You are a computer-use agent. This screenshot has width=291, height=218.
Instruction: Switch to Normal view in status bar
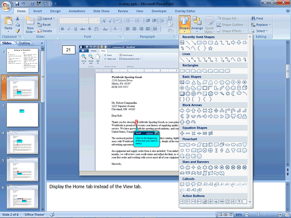(x=220, y=214)
